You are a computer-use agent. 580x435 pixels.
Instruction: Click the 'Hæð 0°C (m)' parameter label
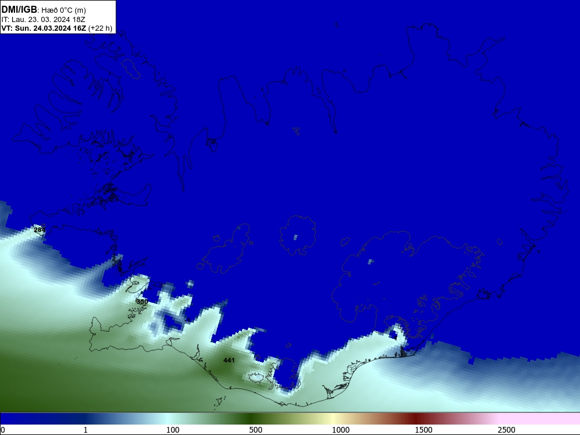click(64, 10)
